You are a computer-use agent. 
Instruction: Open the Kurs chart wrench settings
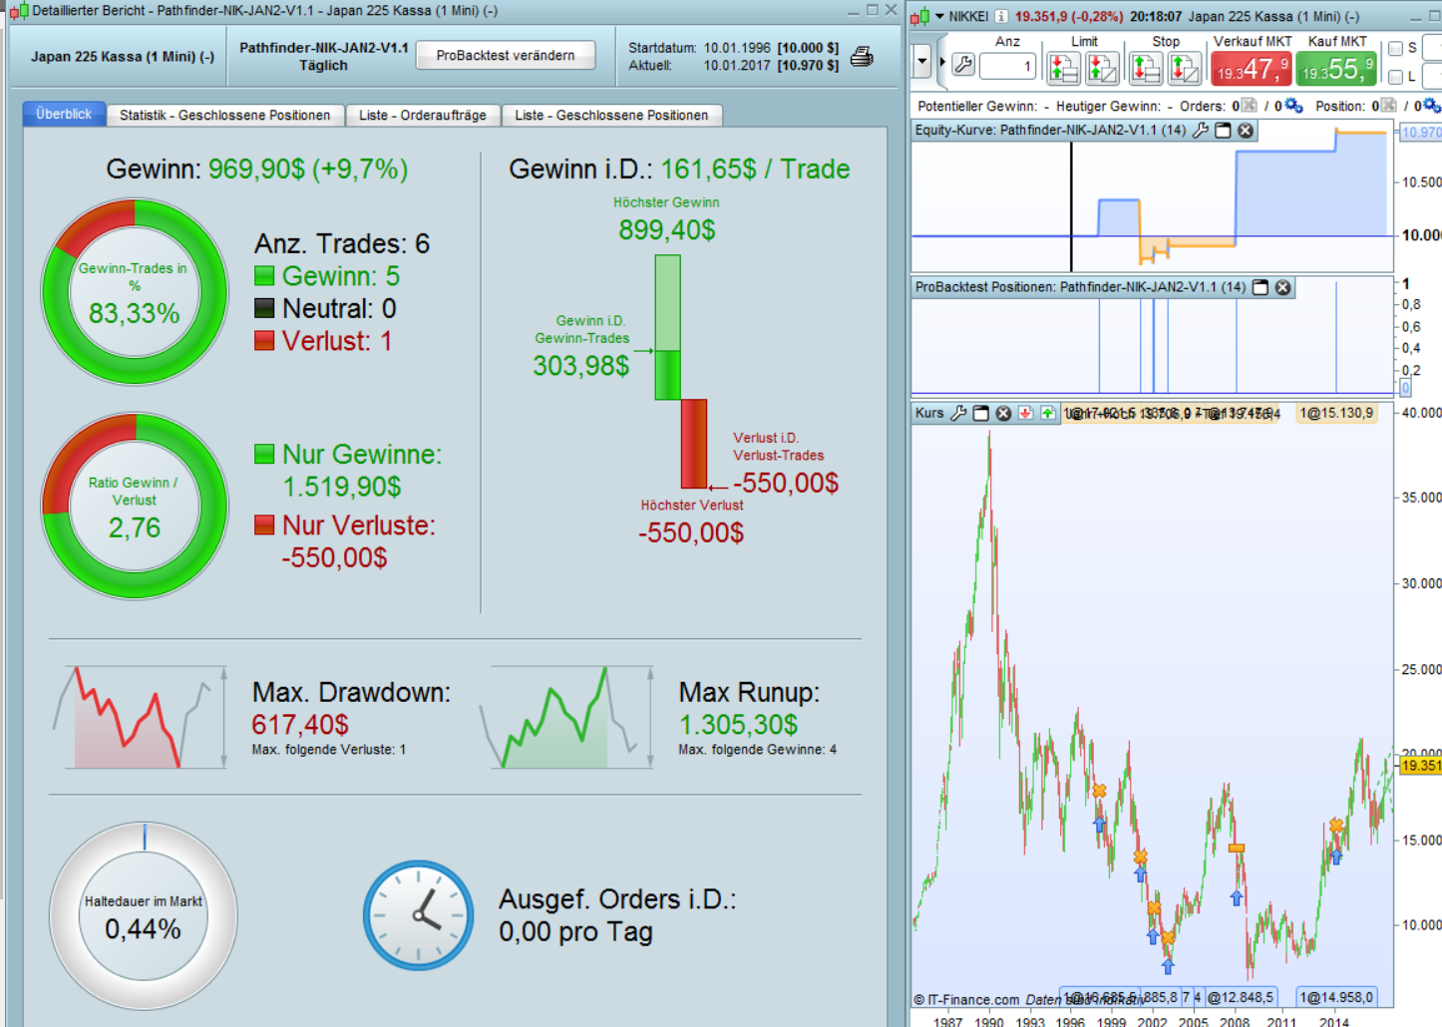[958, 413]
